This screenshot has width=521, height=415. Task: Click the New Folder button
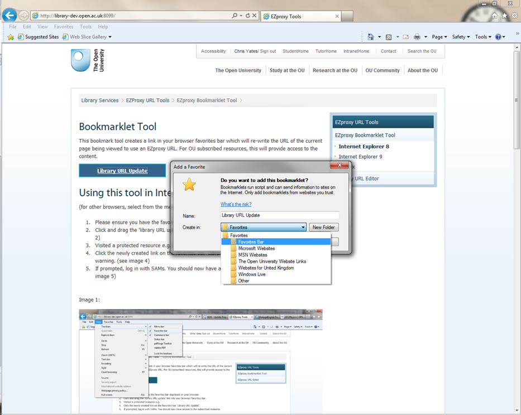coord(324,227)
